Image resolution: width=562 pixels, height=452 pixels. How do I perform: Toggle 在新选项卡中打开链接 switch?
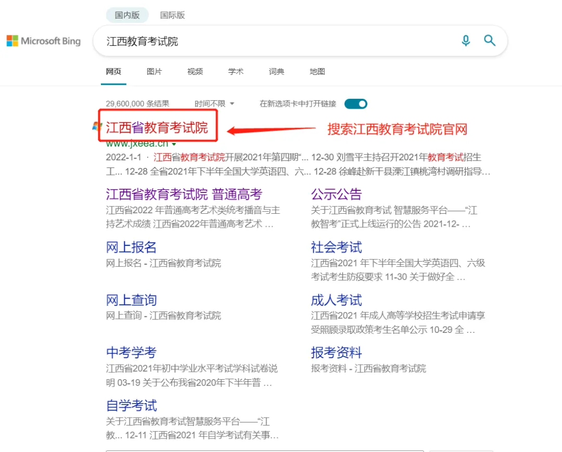(x=356, y=104)
